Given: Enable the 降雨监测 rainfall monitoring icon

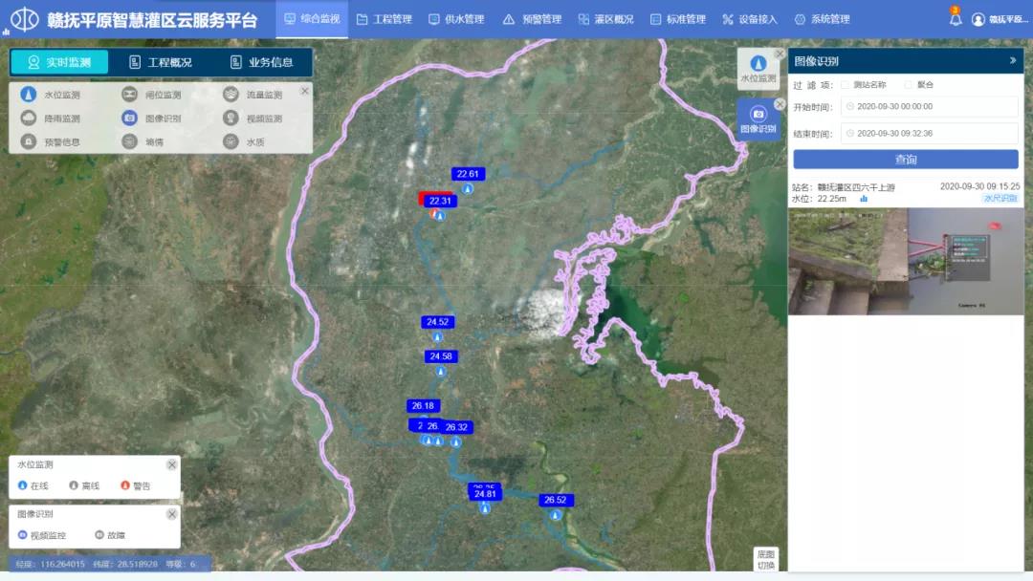Looking at the screenshot, I should pyautogui.click(x=28, y=118).
